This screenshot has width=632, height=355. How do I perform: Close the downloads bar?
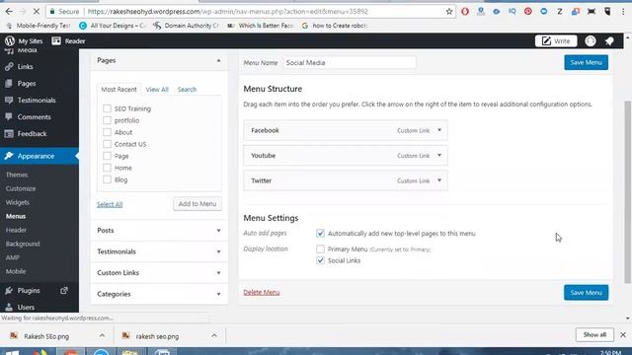coord(623,335)
